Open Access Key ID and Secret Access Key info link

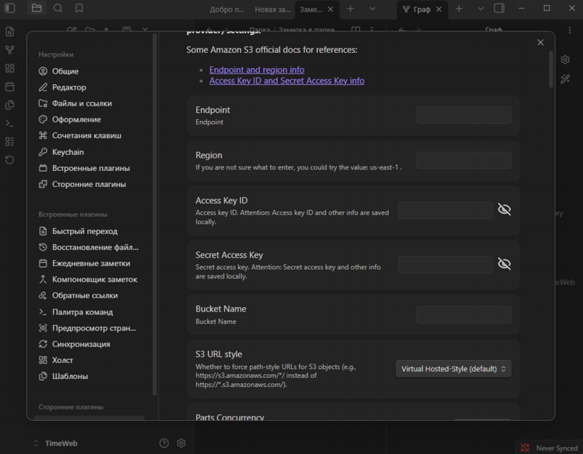click(287, 81)
